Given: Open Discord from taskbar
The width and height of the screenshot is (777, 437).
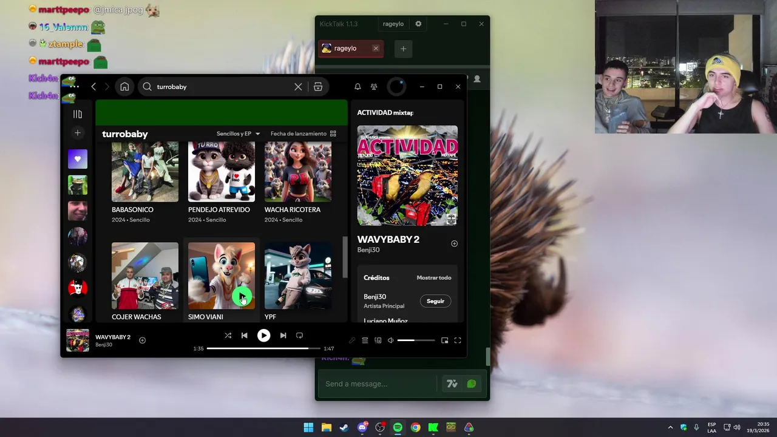Looking at the screenshot, I should 362,427.
